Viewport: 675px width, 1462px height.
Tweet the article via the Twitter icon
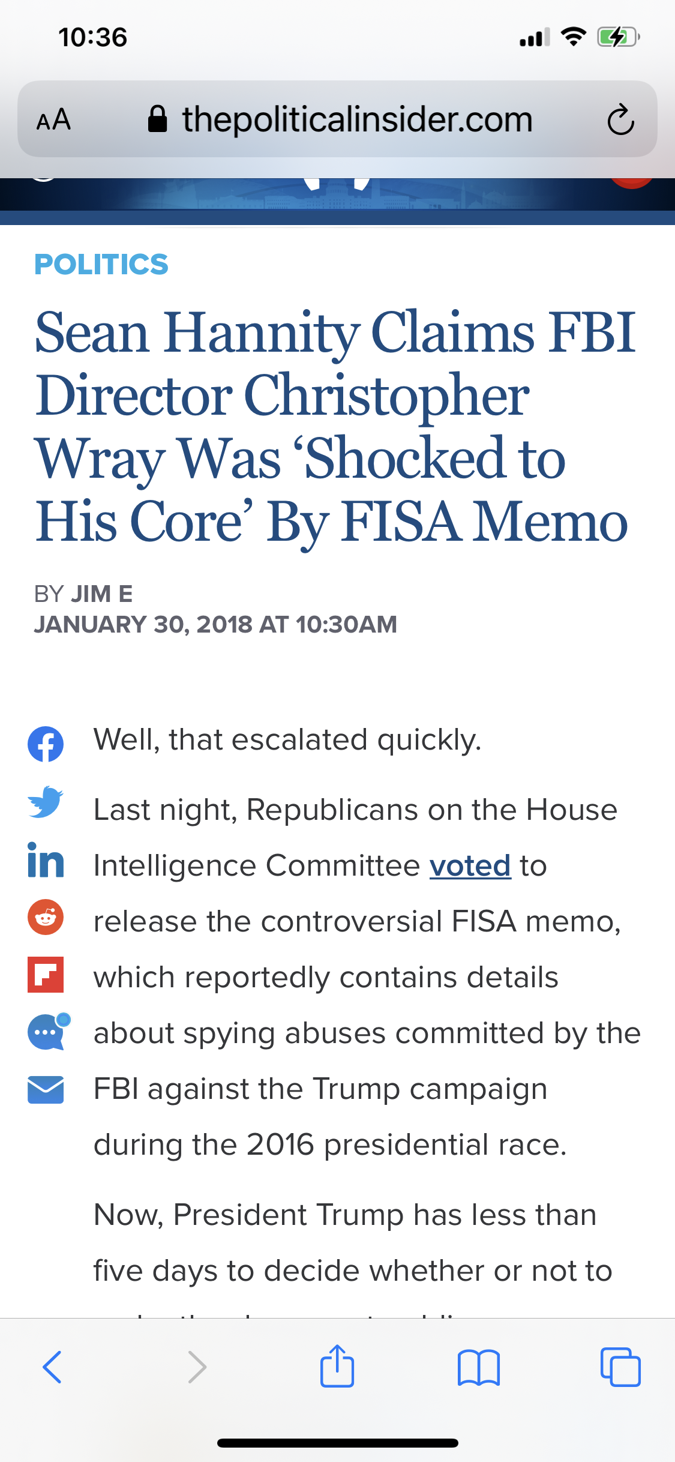46,802
